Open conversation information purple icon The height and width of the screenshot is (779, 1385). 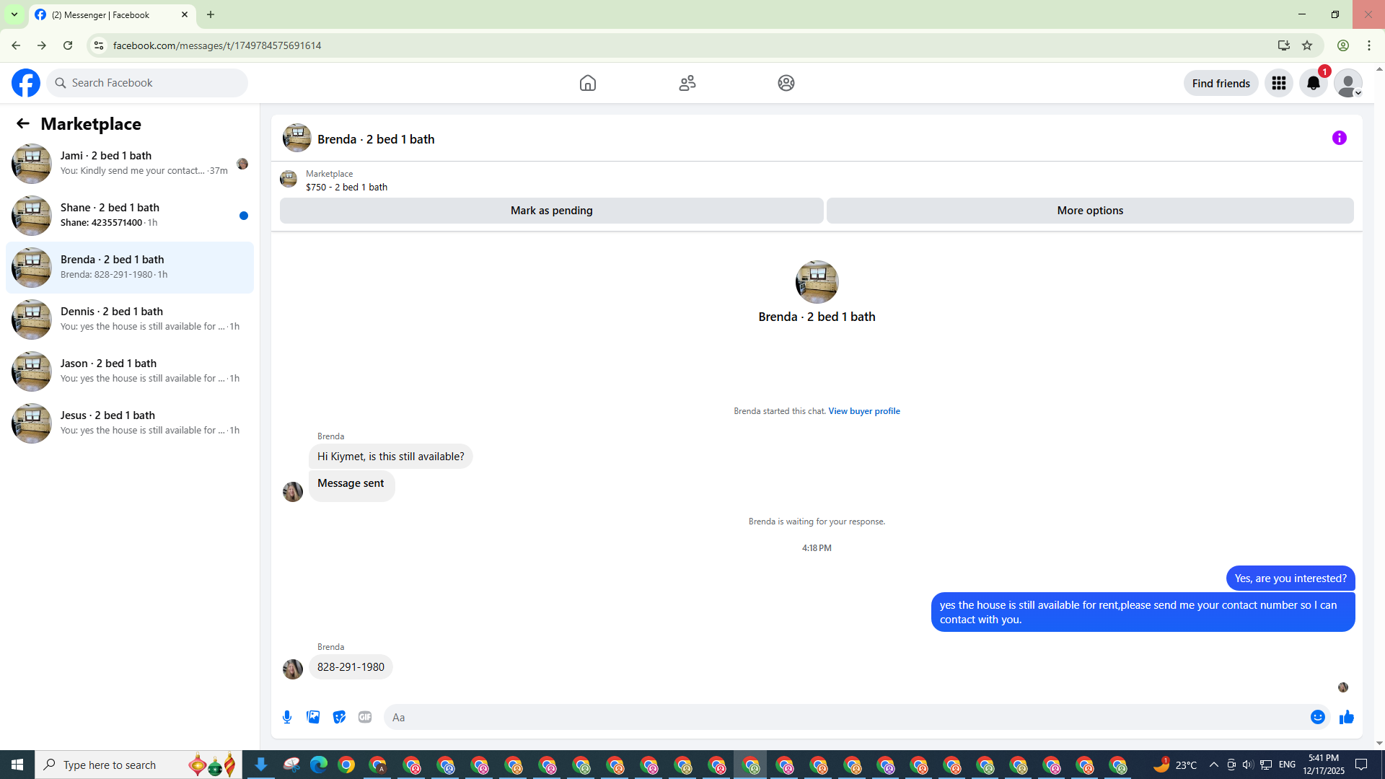pyautogui.click(x=1339, y=138)
